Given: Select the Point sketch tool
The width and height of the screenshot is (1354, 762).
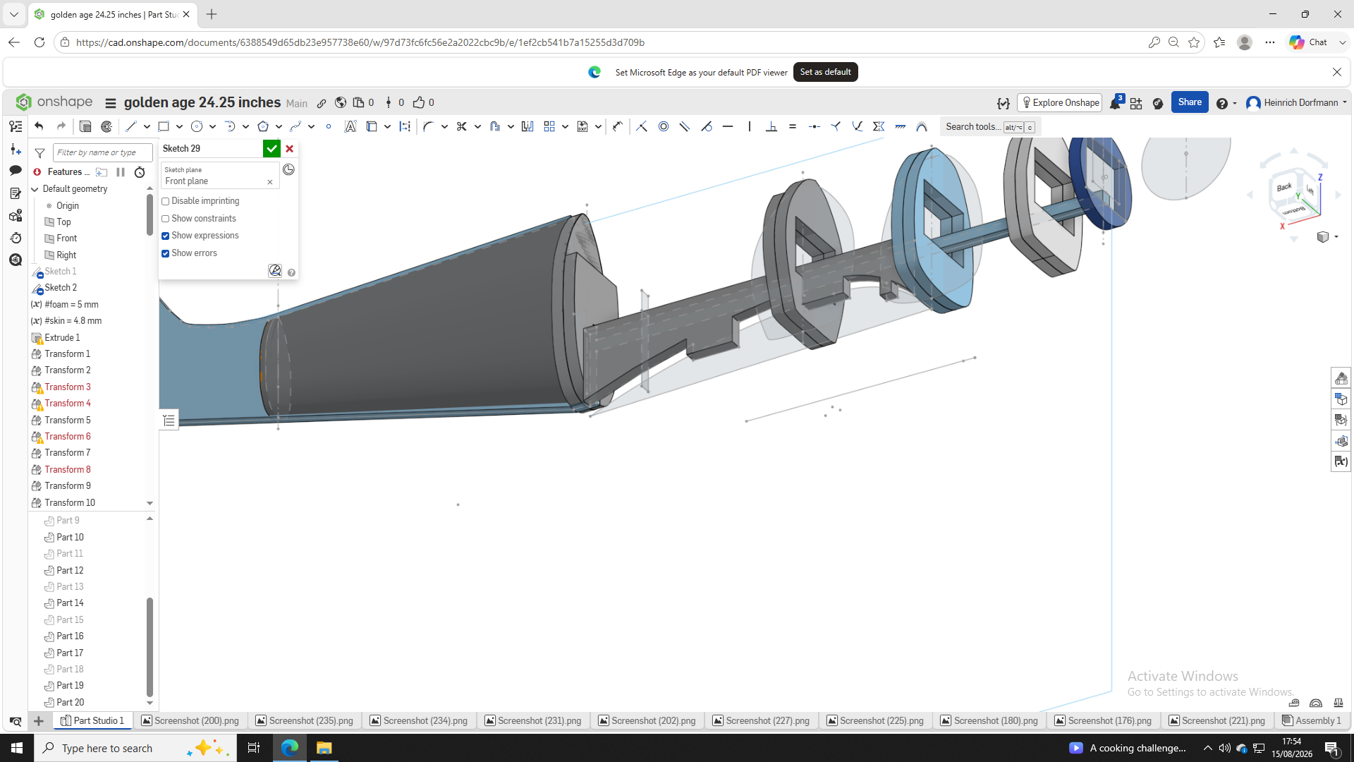Looking at the screenshot, I should click(329, 126).
